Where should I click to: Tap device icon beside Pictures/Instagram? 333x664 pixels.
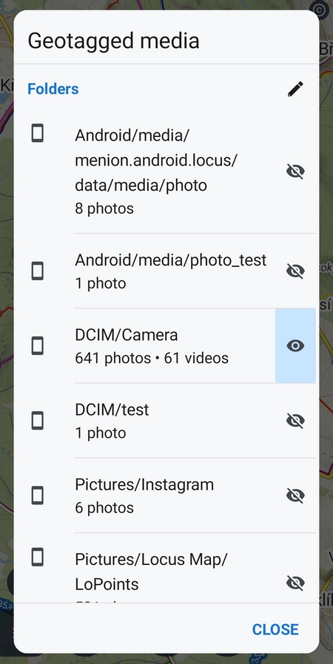38,495
